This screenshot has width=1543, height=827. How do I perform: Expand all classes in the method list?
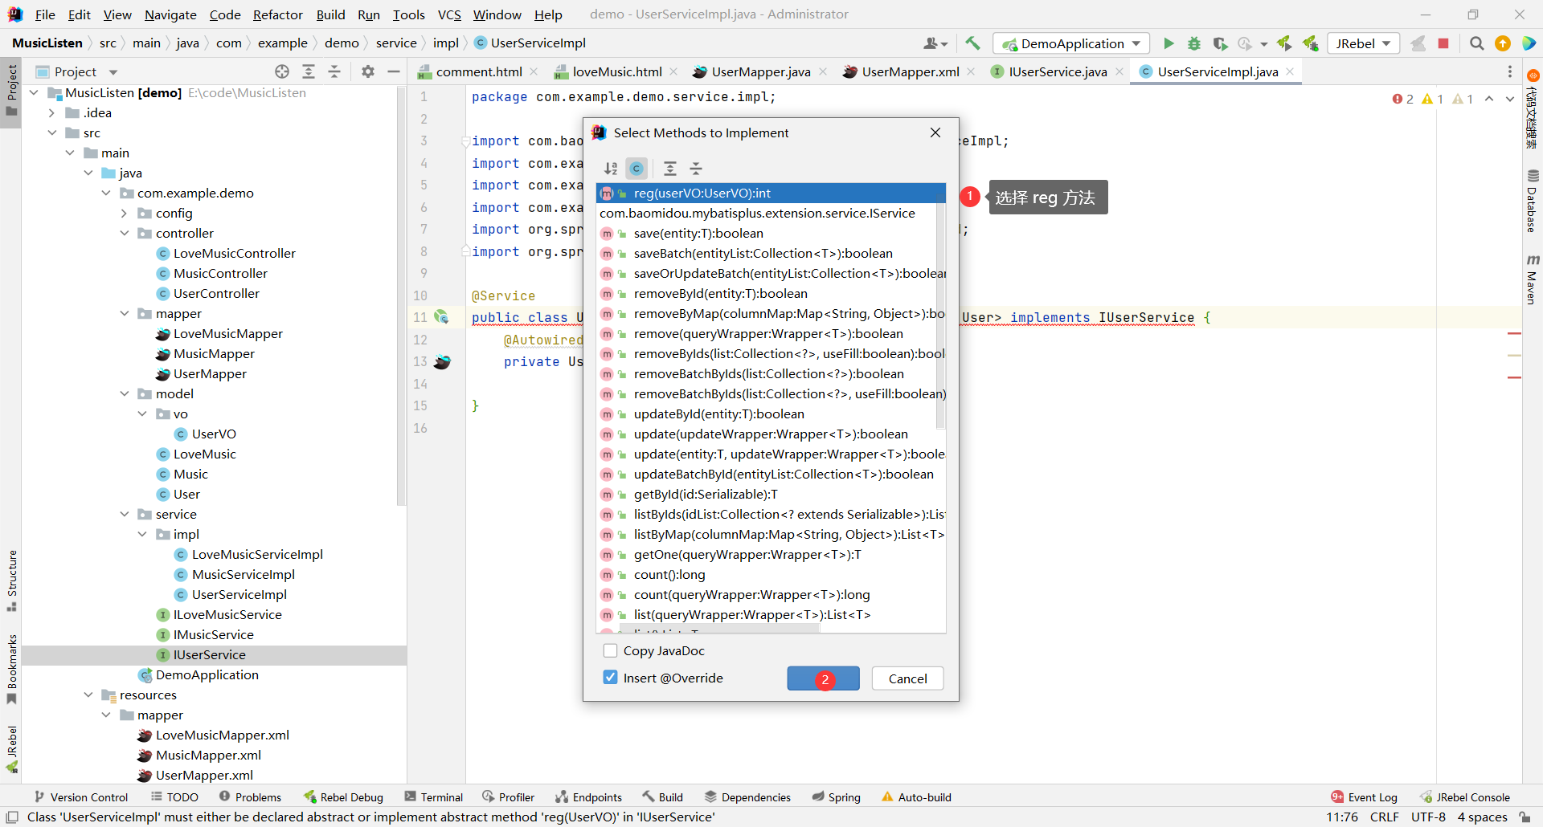(x=670, y=169)
